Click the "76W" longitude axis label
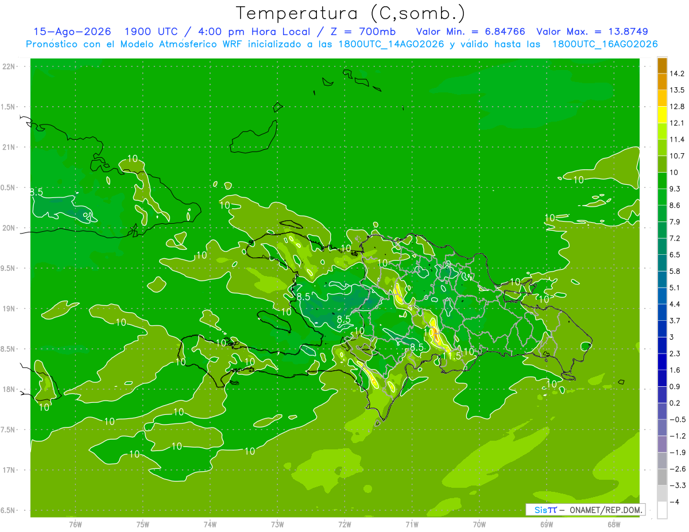Viewport: 689px width, 532px height. tap(75, 525)
